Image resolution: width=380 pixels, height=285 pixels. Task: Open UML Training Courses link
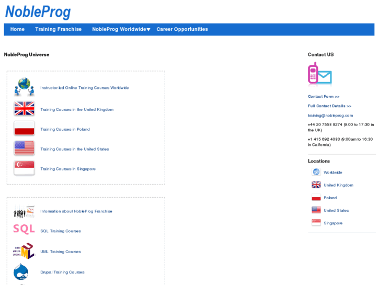pos(61,252)
